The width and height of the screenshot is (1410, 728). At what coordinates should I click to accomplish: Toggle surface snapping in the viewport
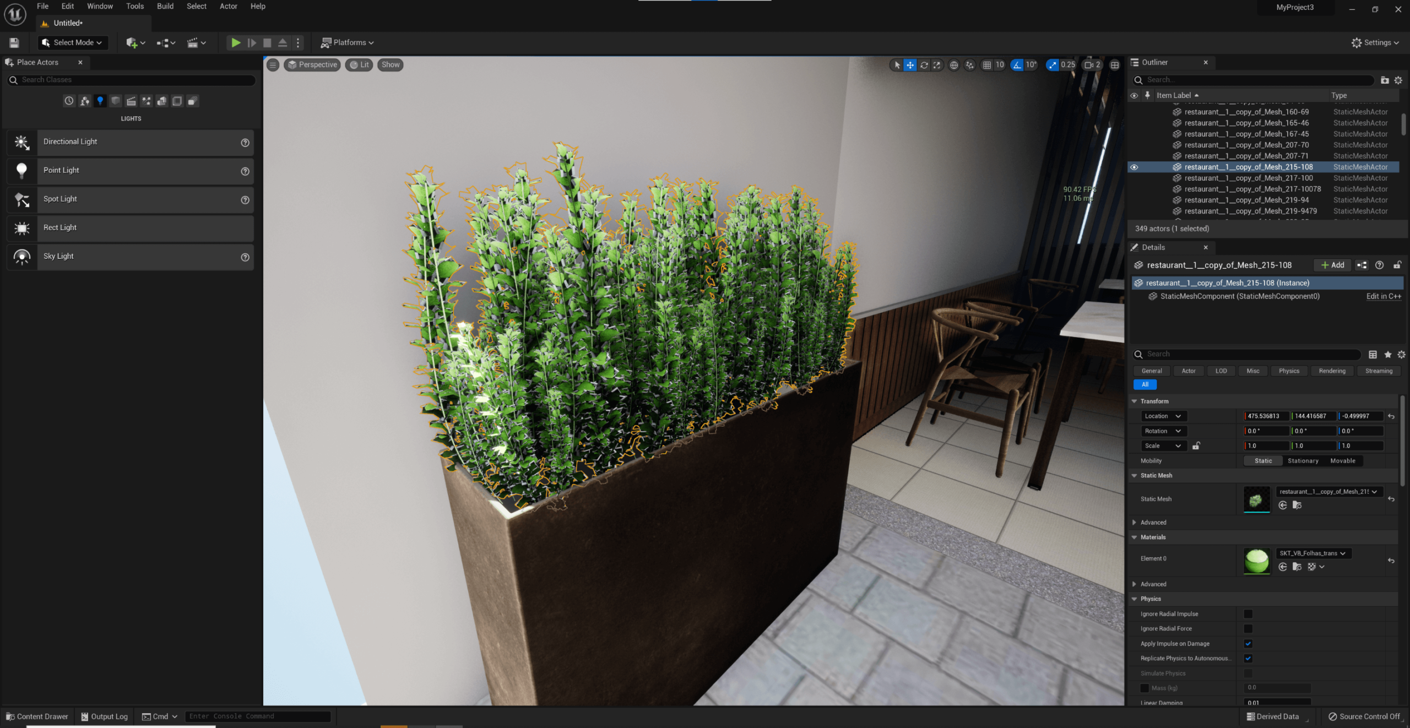click(969, 64)
